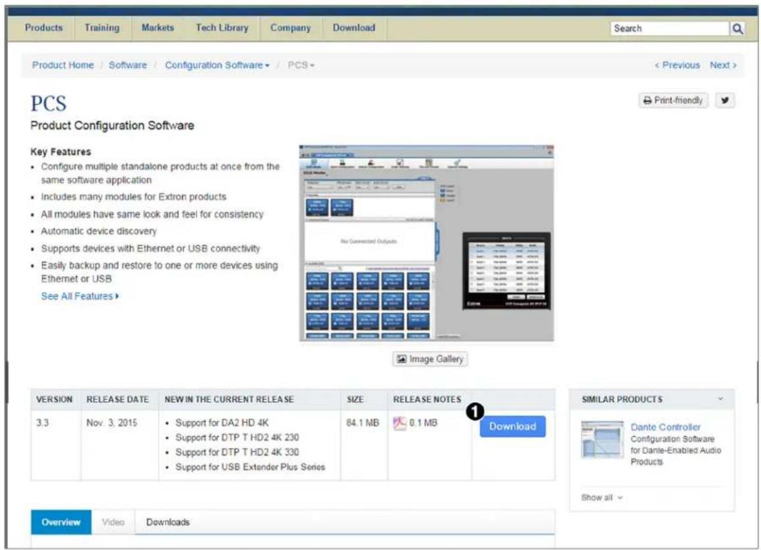Screen dimensions: 761x550
Task: Open the Image Gallery button
Action: point(430,359)
